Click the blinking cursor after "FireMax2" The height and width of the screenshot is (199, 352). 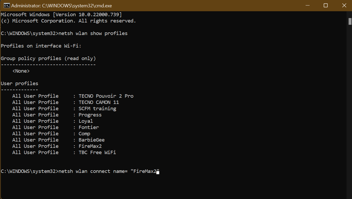158,172
